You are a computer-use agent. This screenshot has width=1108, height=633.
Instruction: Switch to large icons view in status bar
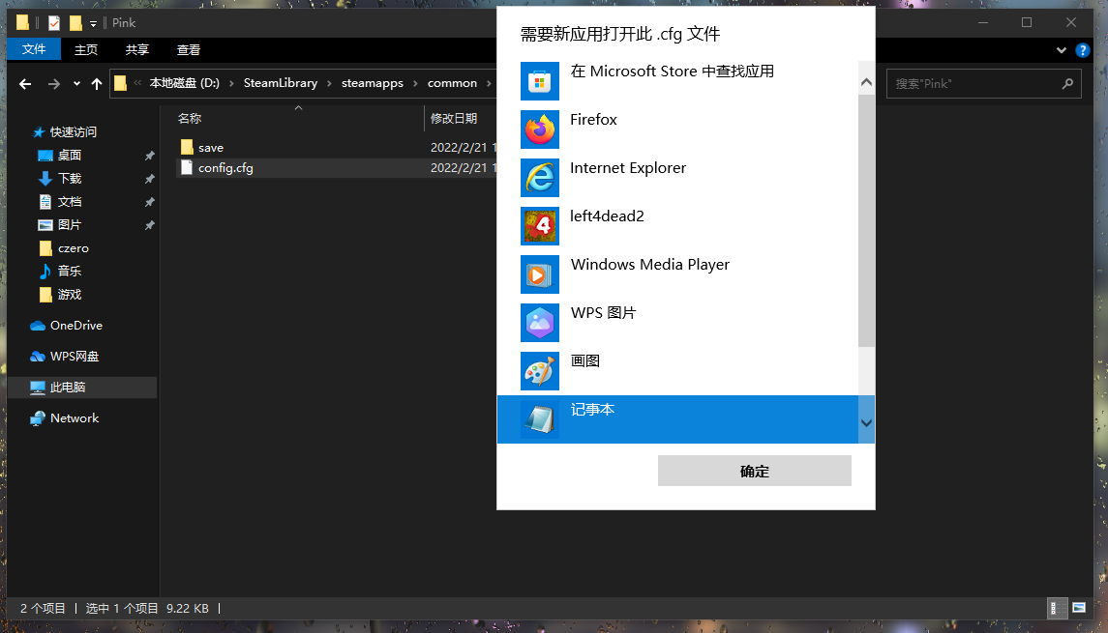pyautogui.click(x=1078, y=608)
